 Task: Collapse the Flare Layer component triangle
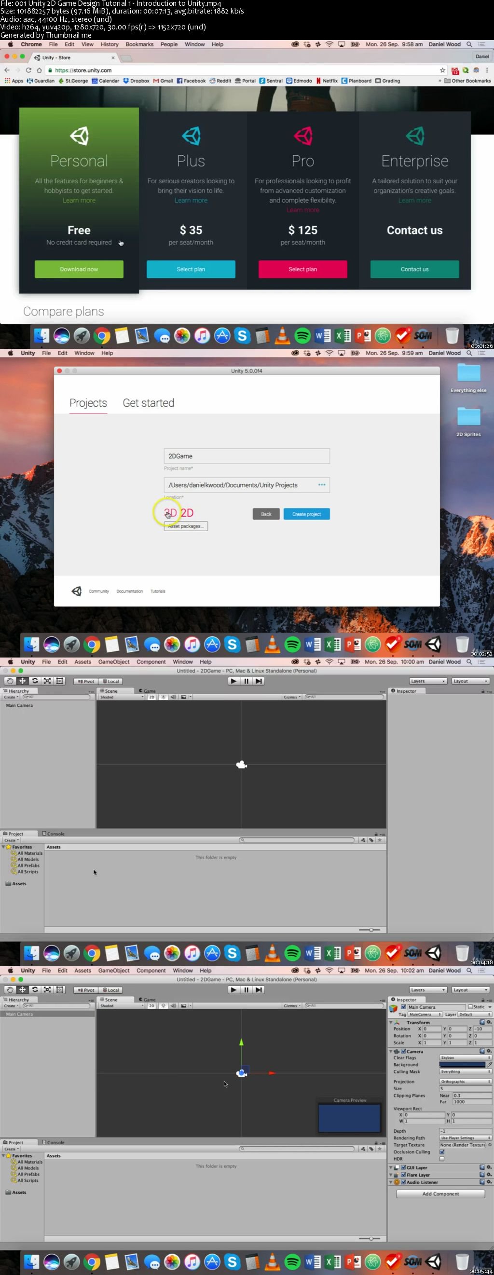(x=391, y=1175)
